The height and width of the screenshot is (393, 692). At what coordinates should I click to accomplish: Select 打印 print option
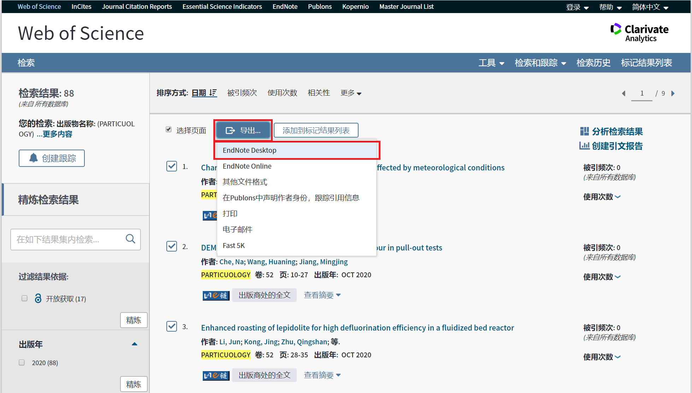(297, 214)
